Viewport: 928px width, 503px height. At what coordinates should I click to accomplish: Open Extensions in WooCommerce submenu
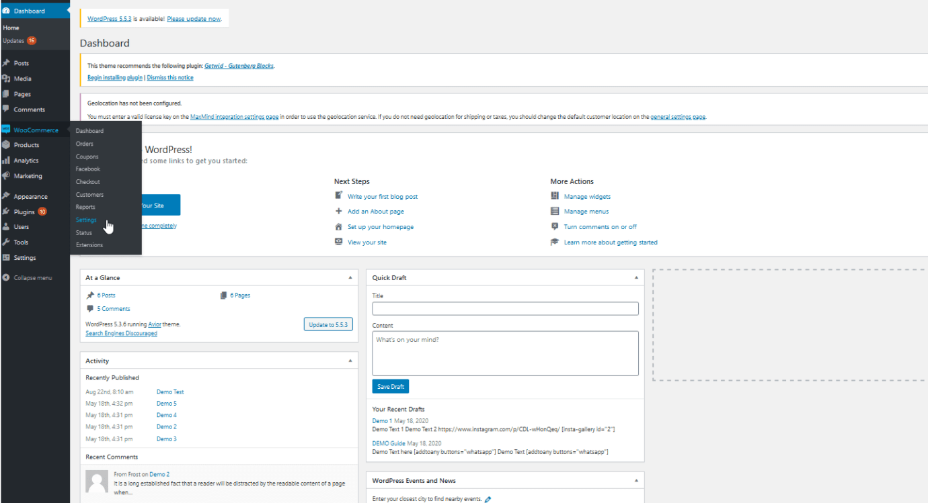click(89, 245)
